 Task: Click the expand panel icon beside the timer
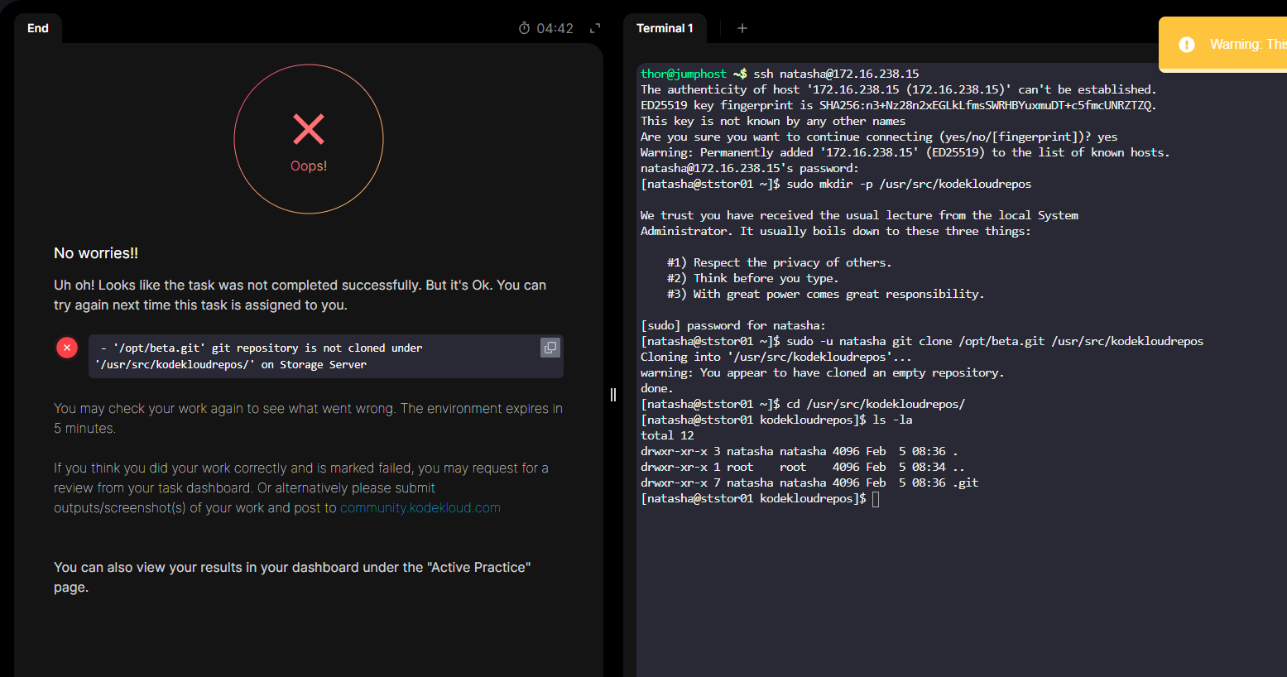click(594, 28)
